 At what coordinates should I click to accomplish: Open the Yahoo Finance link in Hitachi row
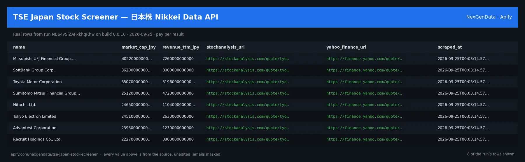364,105
